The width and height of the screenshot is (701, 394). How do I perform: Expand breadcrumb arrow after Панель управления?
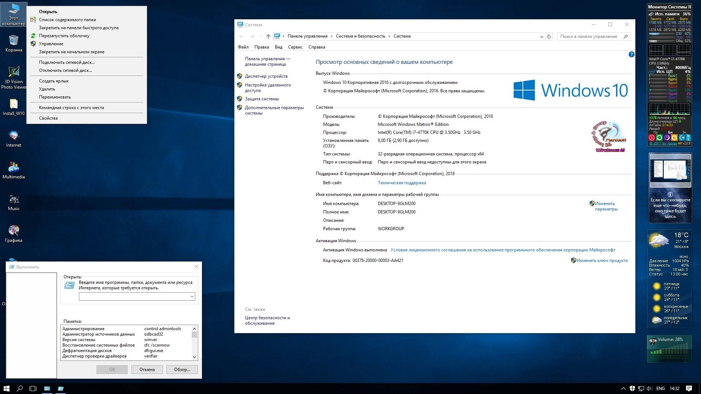(332, 36)
